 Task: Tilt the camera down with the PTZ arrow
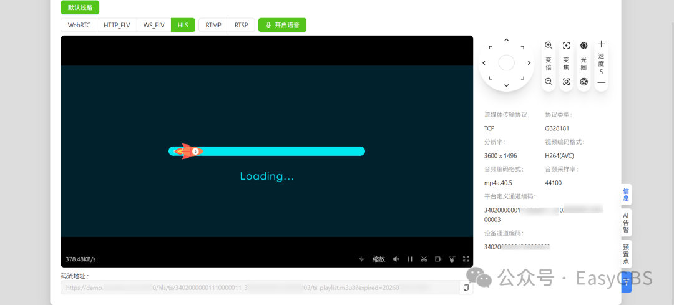pos(506,85)
